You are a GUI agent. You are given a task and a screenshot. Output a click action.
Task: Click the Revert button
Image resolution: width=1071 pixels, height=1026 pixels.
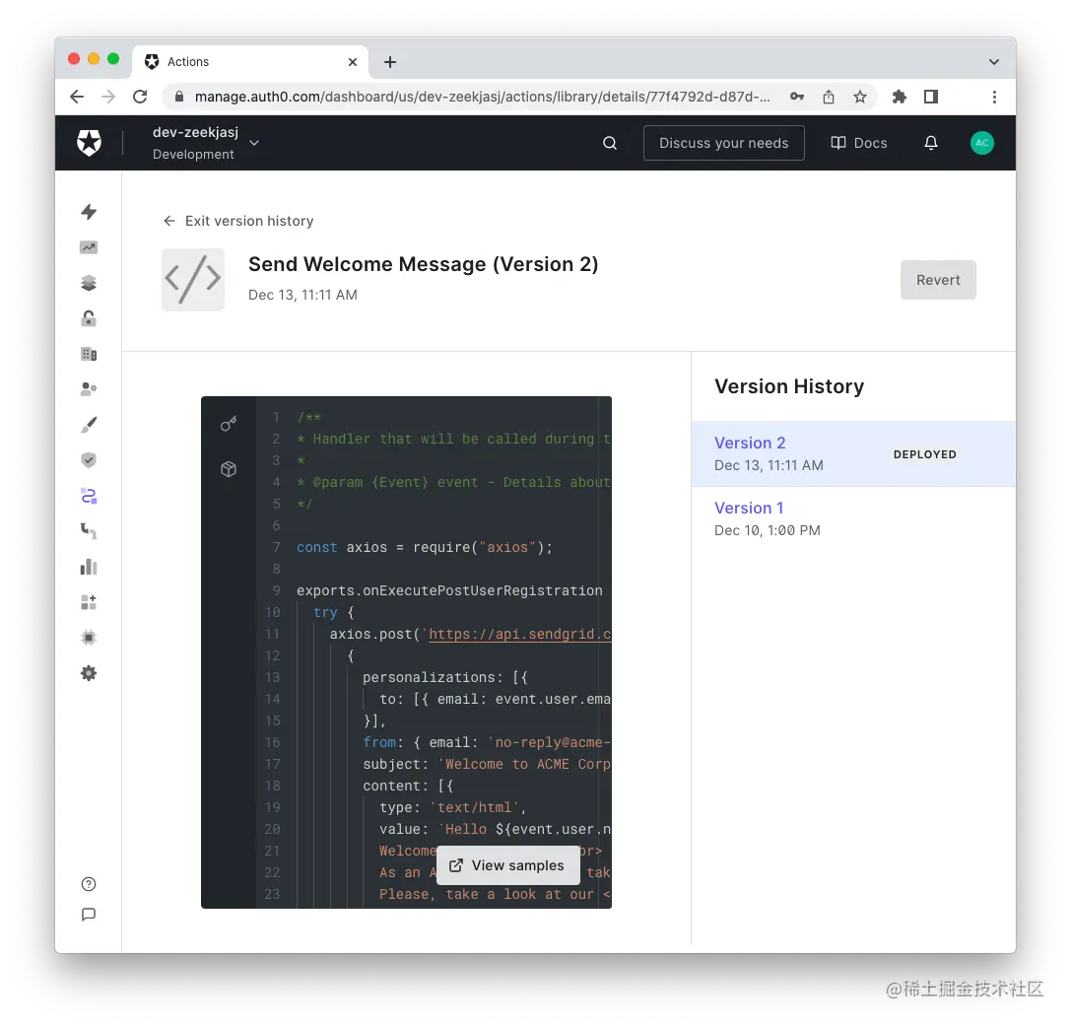[x=938, y=280]
